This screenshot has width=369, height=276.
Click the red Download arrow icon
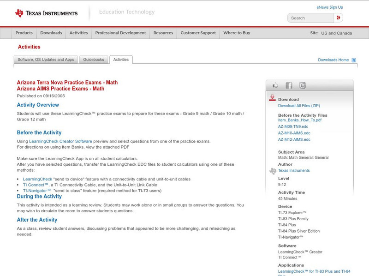click(272, 98)
